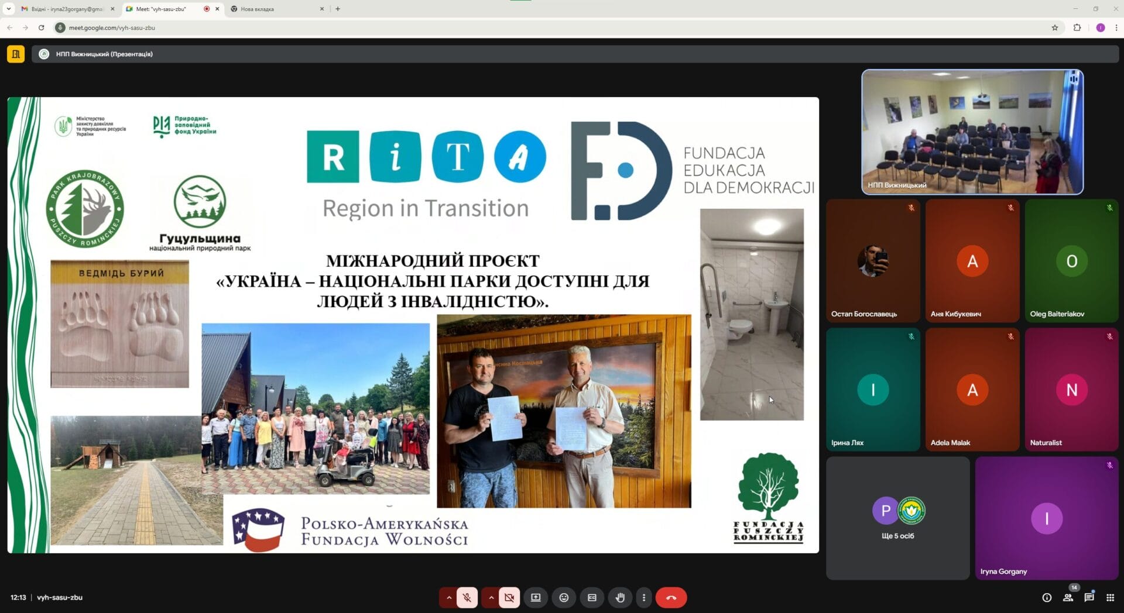Open meeting details info icon
1124x613 pixels.
[1047, 597]
